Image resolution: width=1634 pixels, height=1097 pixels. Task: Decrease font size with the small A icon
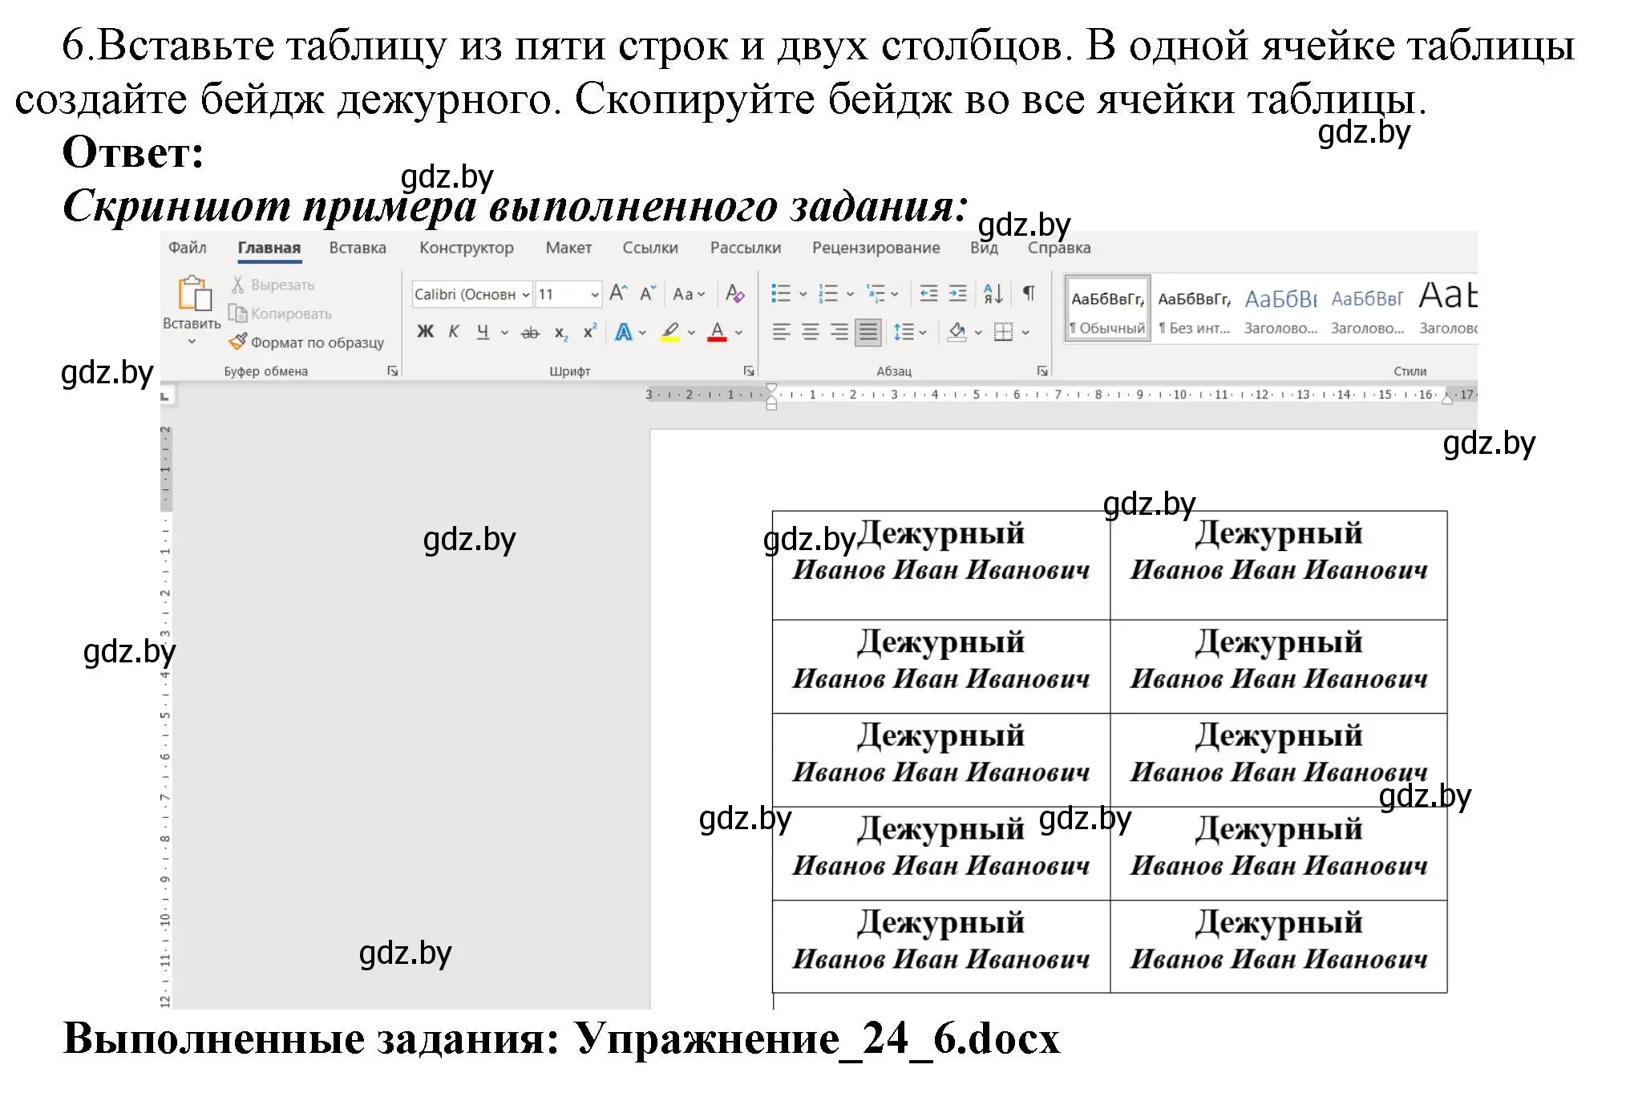click(648, 293)
